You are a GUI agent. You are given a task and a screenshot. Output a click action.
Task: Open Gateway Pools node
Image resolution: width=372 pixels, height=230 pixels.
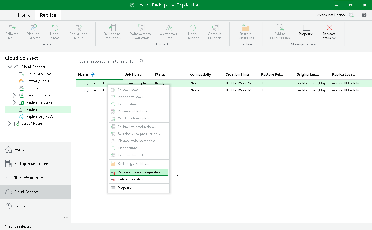pos(37,81)
